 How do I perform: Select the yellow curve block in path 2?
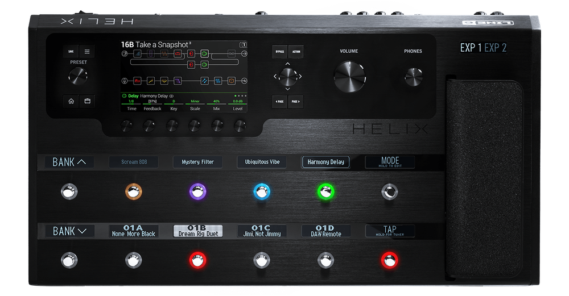(x=151, y=81)
